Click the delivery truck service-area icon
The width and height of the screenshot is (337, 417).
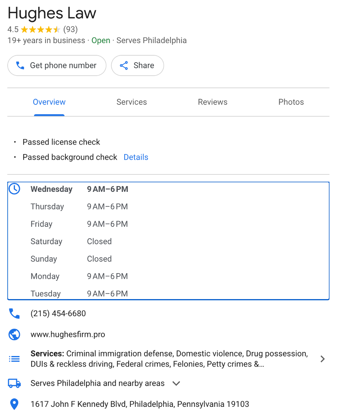click(x=14, y=383)
